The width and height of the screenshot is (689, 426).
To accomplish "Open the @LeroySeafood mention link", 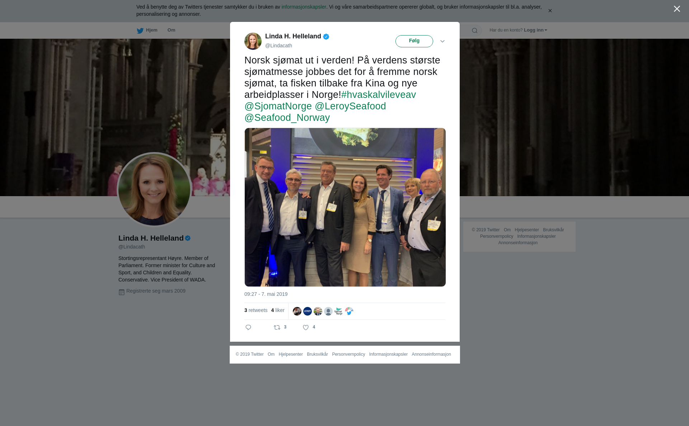I will pos(350,106).
